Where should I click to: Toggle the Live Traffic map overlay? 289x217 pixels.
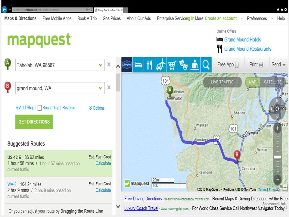[x=222, y=82]
